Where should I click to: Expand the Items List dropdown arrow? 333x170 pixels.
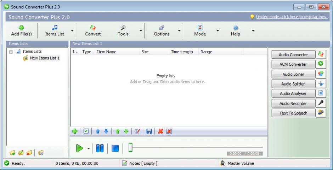point(72,31)
